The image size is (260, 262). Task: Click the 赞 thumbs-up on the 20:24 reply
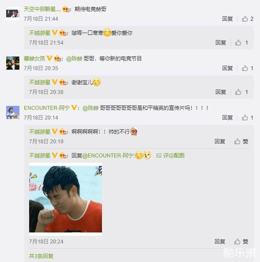pos(241,241)
